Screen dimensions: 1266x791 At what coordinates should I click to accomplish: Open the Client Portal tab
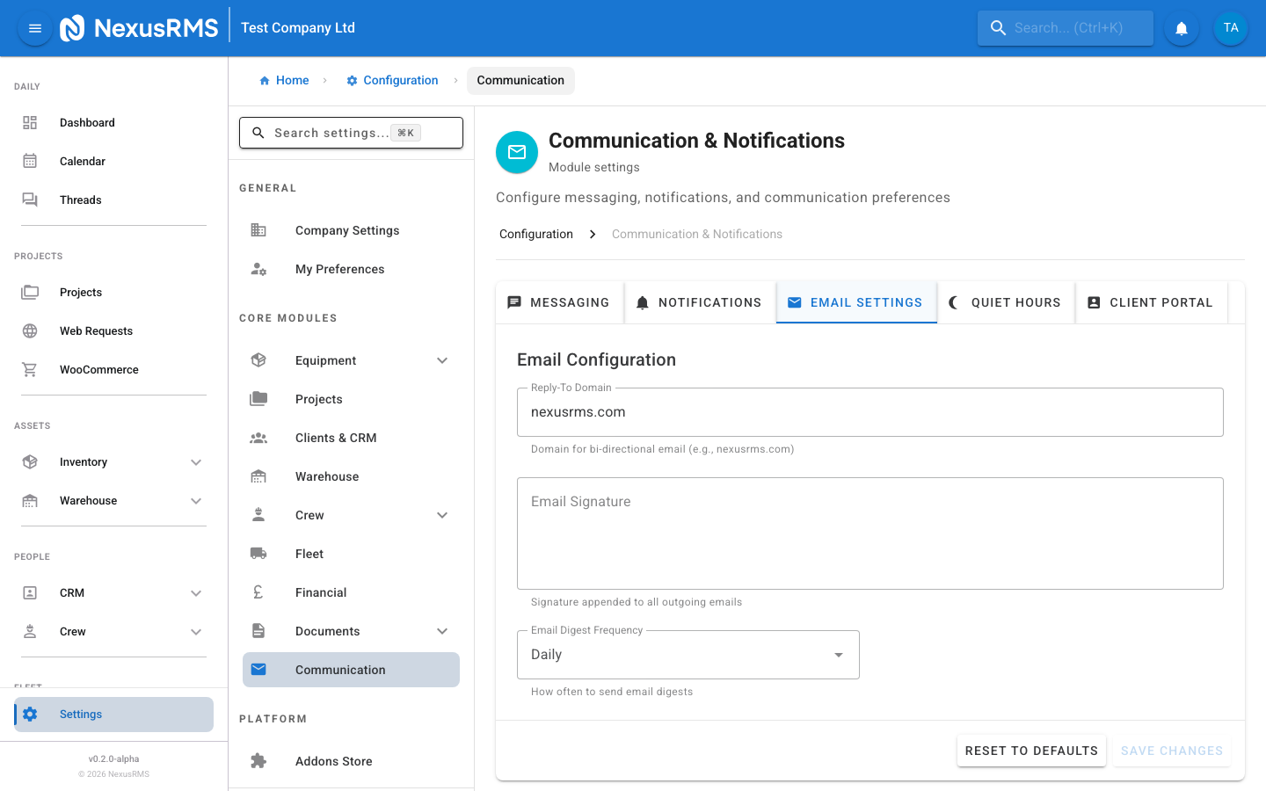[1152, 301]
